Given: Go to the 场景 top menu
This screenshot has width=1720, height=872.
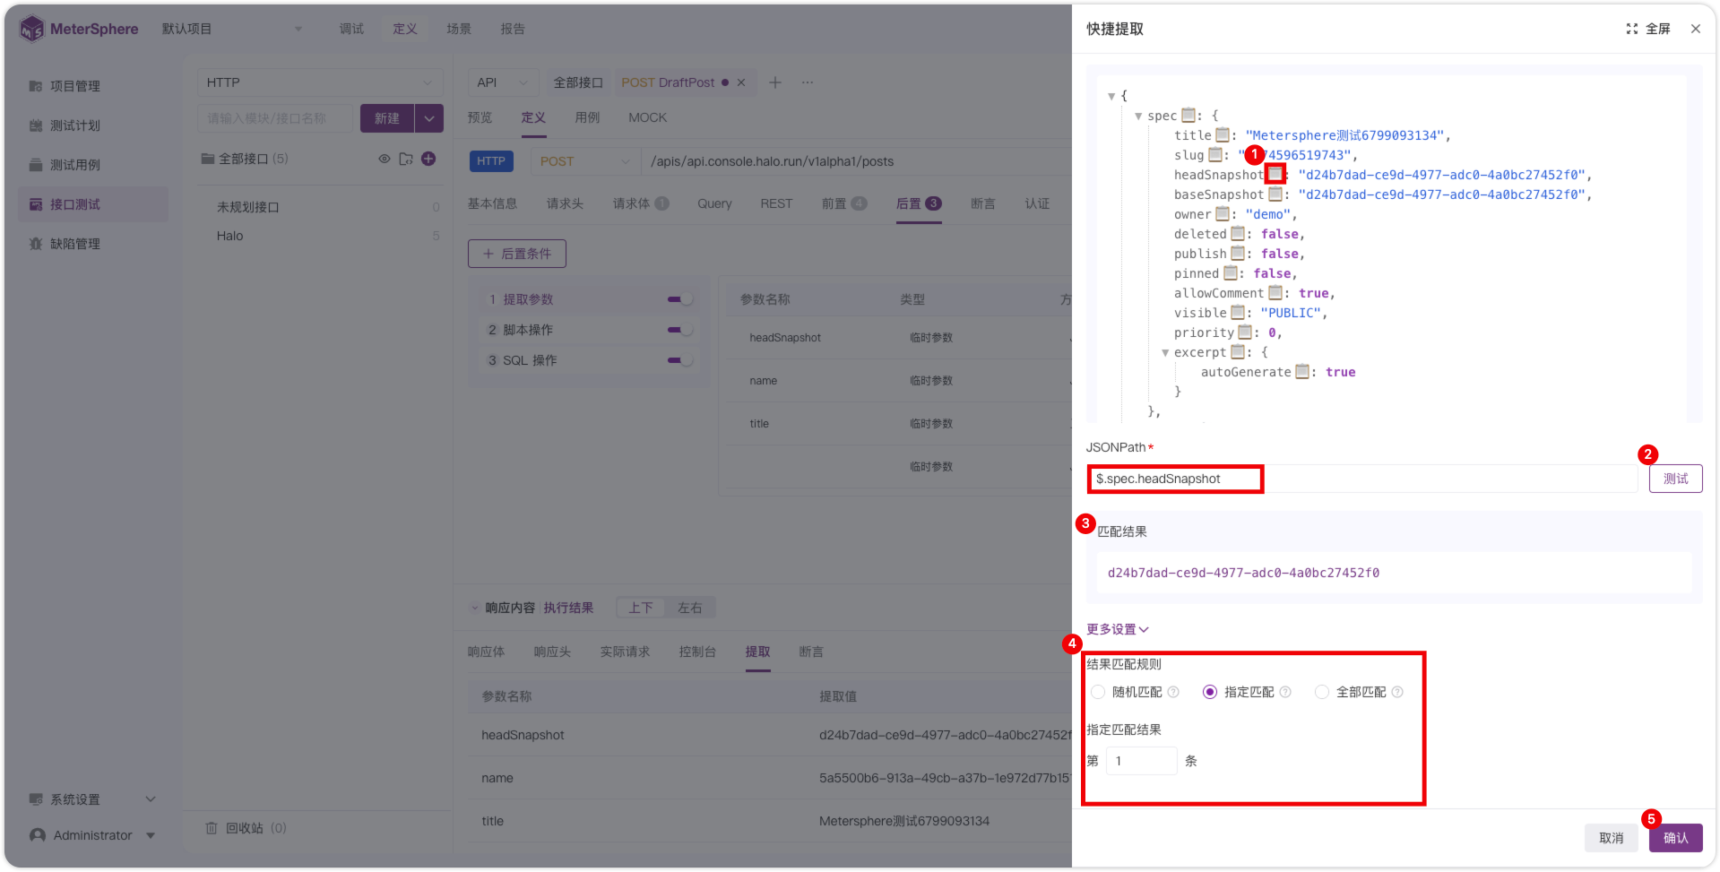Looking at the screenshot, I should (x=459, y=29).
